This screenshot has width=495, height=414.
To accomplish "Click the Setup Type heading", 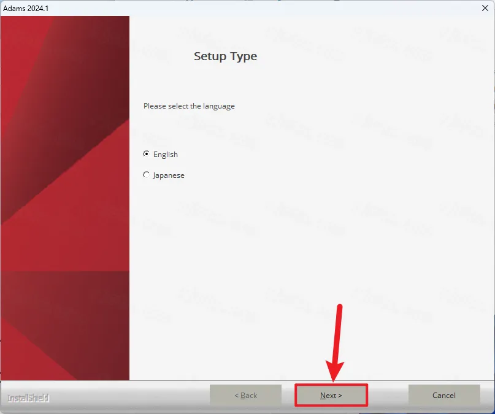I will pyautogui.click(x=225, y=56).
